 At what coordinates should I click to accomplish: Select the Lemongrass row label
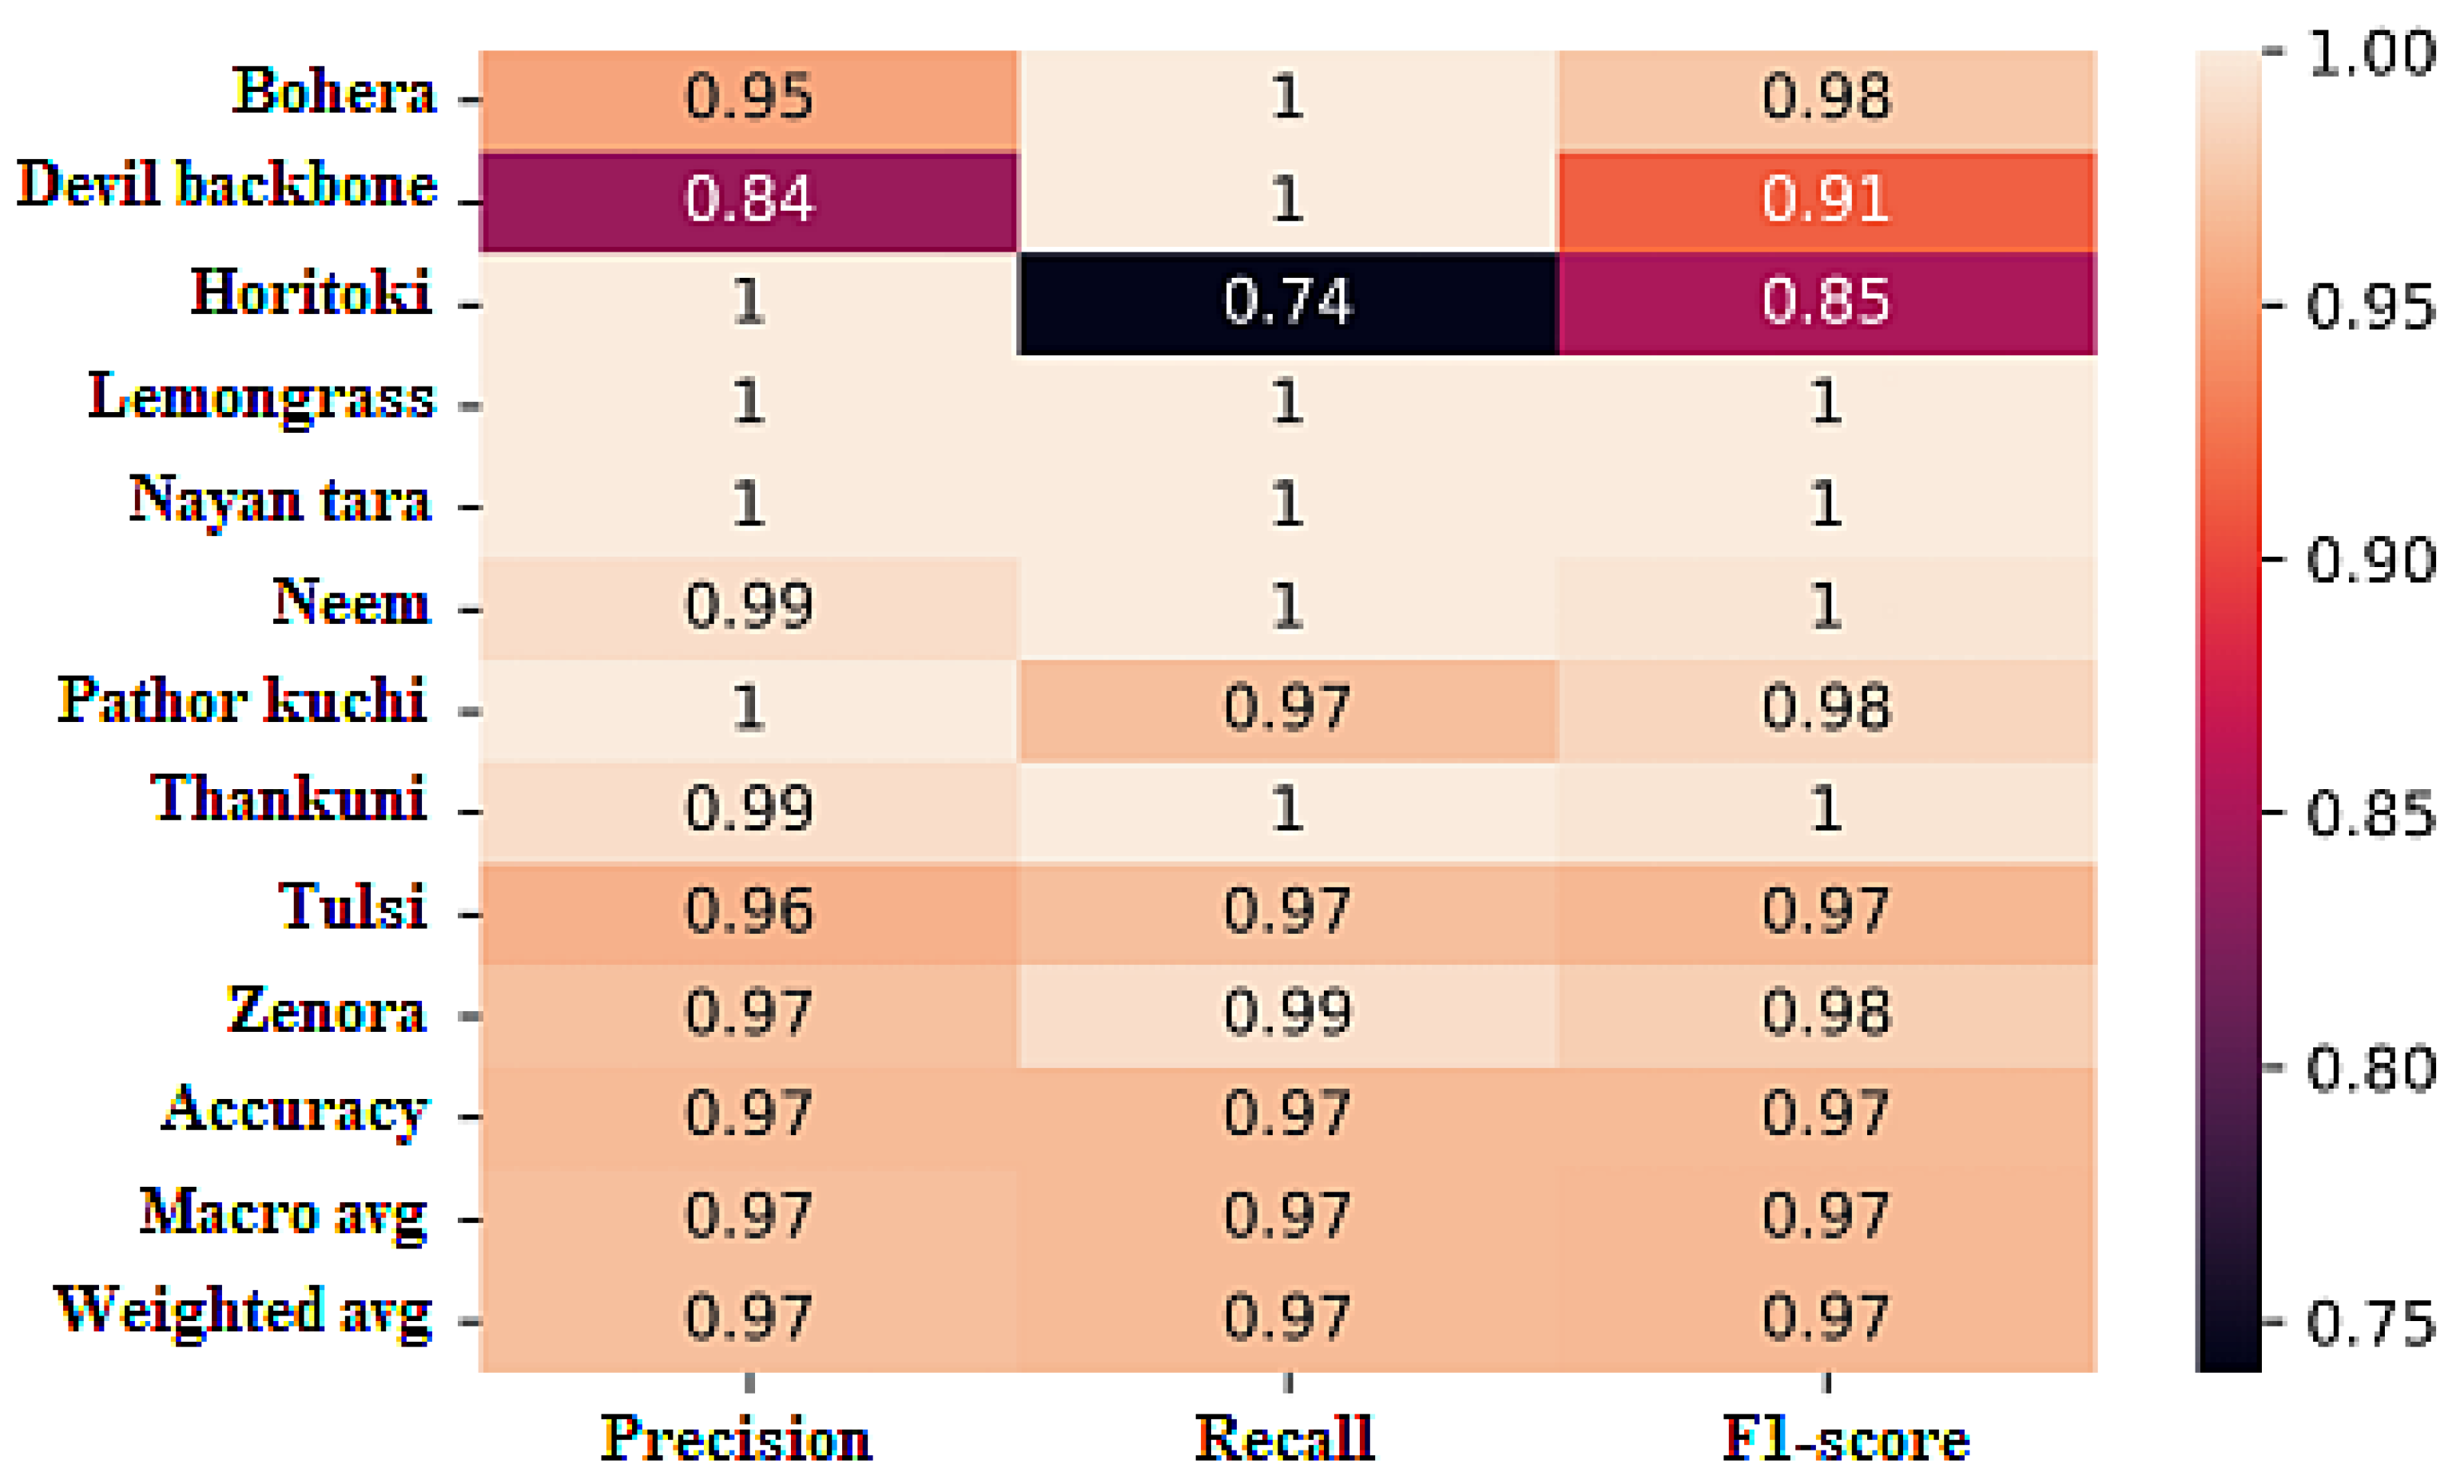tap(262, 398)
